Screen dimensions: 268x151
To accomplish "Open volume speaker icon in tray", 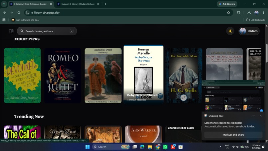I will point(237,147).
